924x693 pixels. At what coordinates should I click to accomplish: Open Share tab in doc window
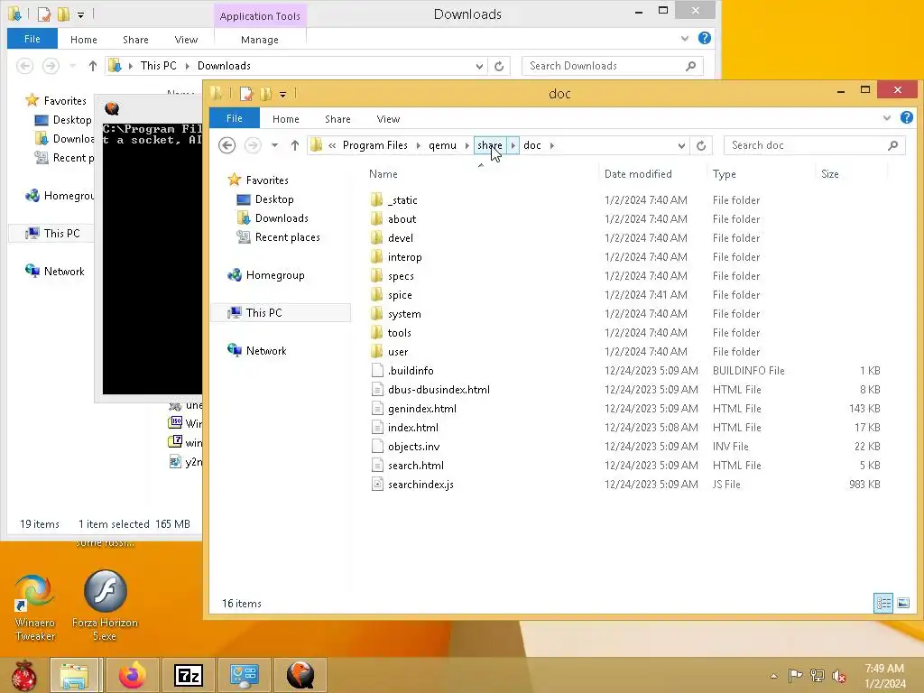coord(337,119)
